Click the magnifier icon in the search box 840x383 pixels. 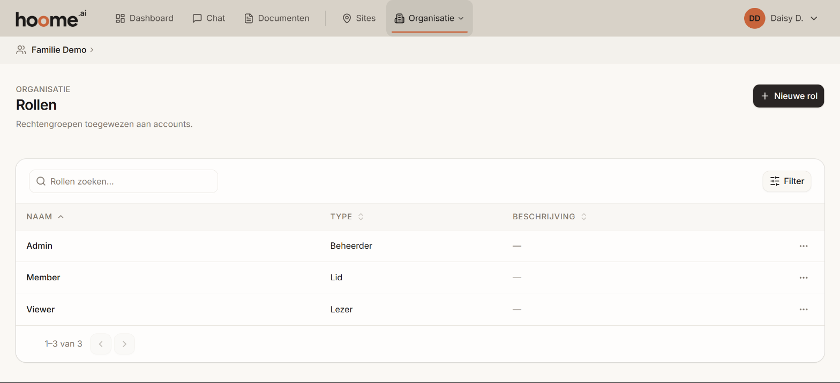point(41,181)
